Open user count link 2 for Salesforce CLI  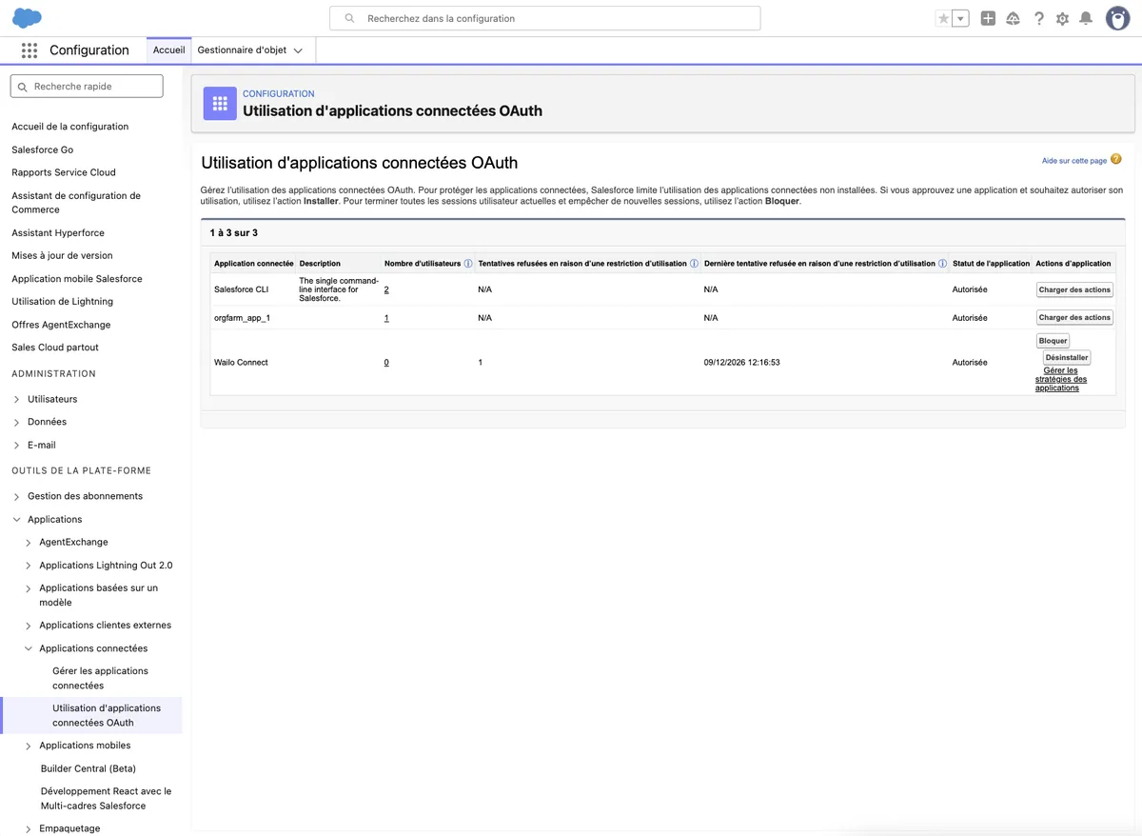click(x=386, y=289)
